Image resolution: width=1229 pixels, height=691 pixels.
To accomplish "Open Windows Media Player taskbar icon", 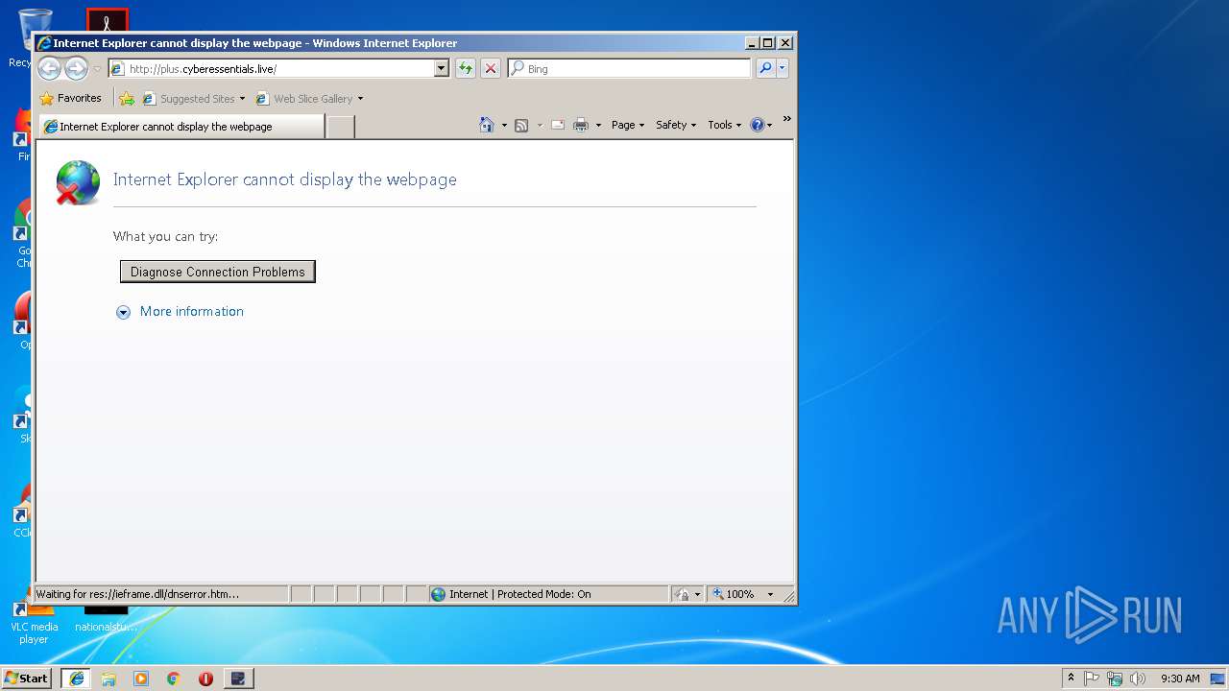I will (141, 679).
